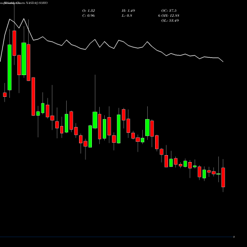Select the low value L: 0.8
Viewport: 247px width, 247px height.
click(127, 16)
